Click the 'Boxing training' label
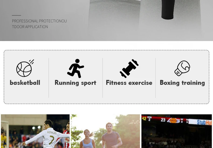 pyautogui.click(x=182, y=83)
